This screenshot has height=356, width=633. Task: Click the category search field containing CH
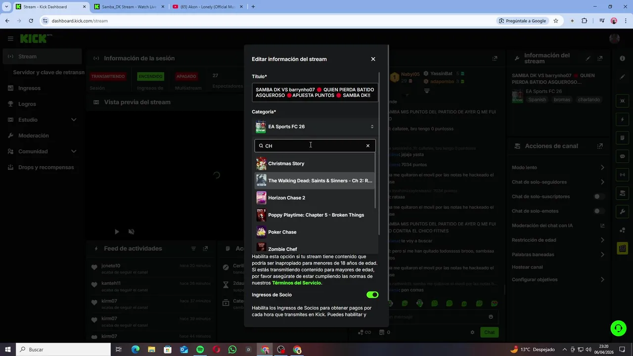click(x=314, y=146)
